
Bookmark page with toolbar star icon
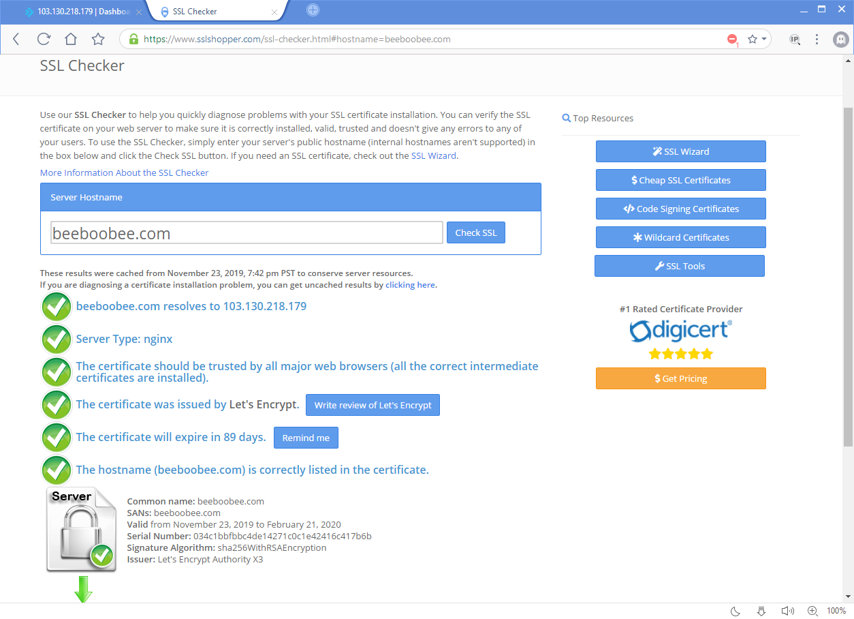(98, 40)
